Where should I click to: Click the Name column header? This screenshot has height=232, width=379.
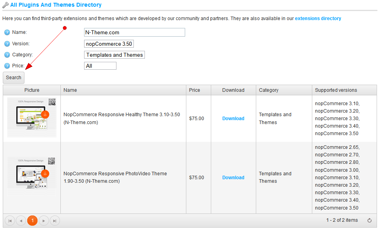[x=123, y=90]
